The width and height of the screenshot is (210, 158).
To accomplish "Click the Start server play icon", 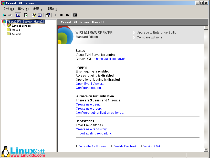I will tap(56, 15).
